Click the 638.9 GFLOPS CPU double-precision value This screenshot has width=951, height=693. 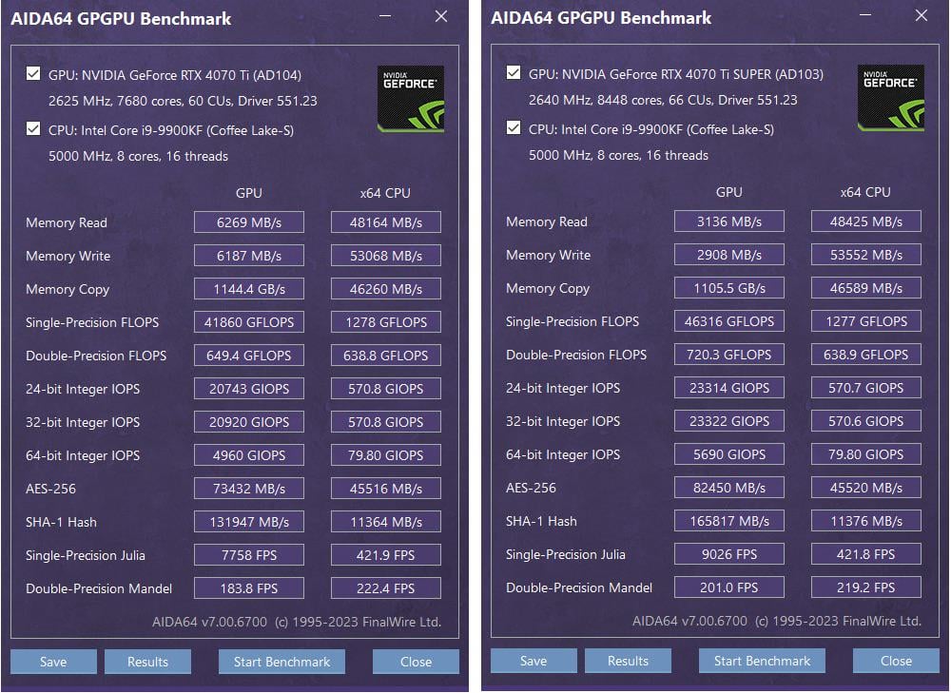pyautogui.click(x=866, y=354)
